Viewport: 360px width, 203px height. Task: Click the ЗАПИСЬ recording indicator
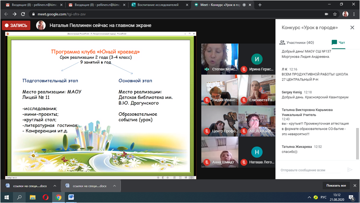click(x=16, y=25)
